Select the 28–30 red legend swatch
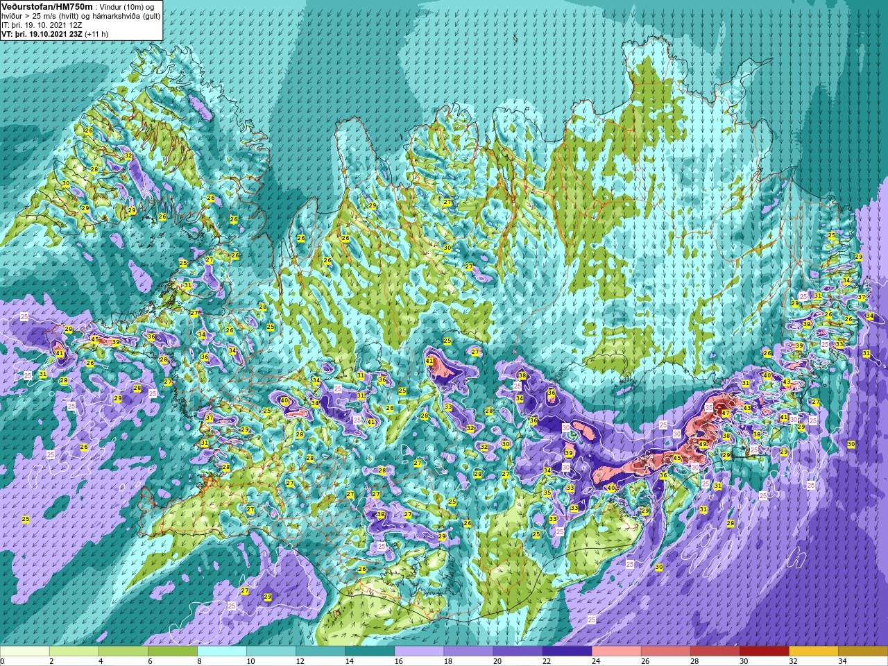The image size is (888, 666). click(x=715, y=651)
